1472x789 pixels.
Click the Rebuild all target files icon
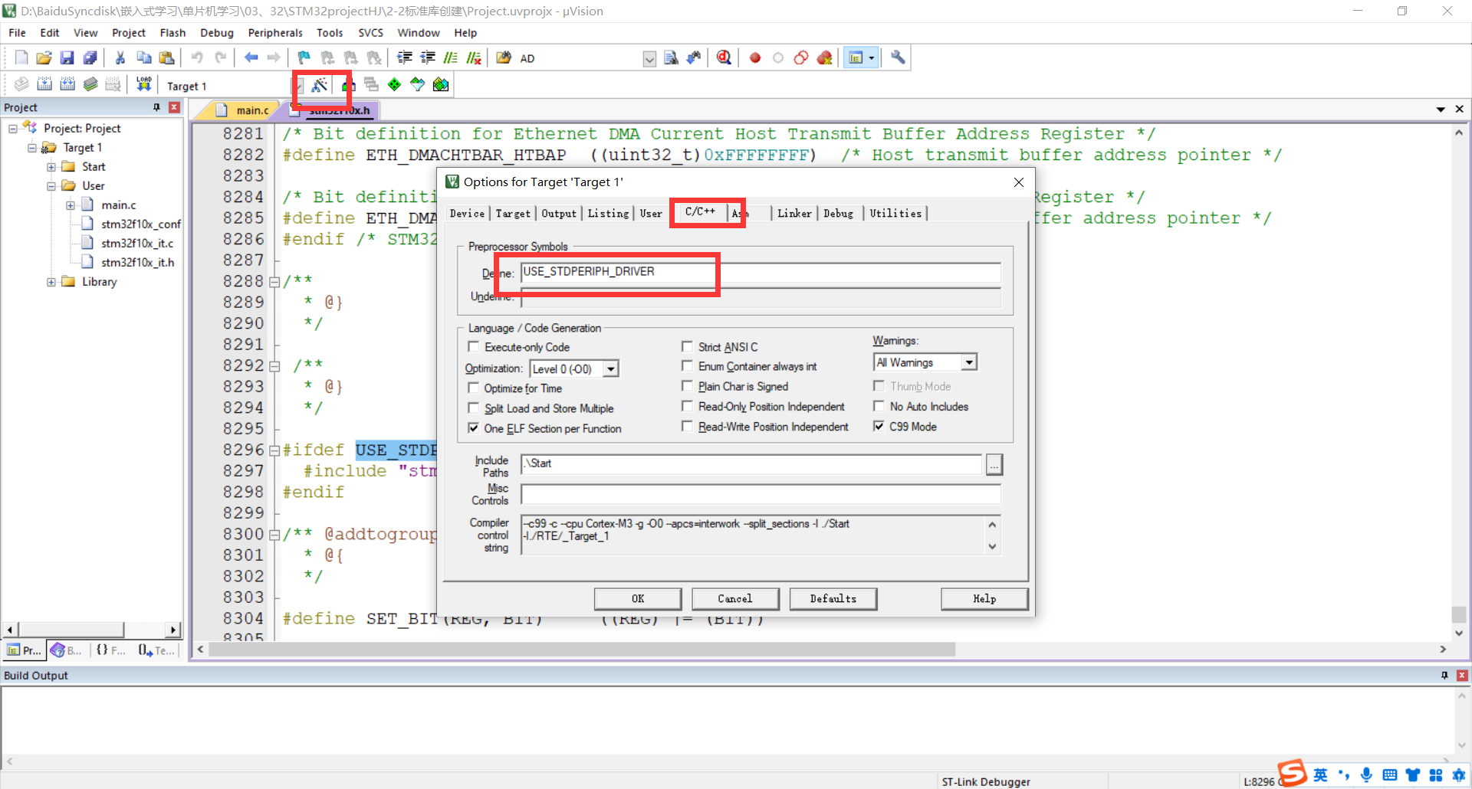pos(67,84)
